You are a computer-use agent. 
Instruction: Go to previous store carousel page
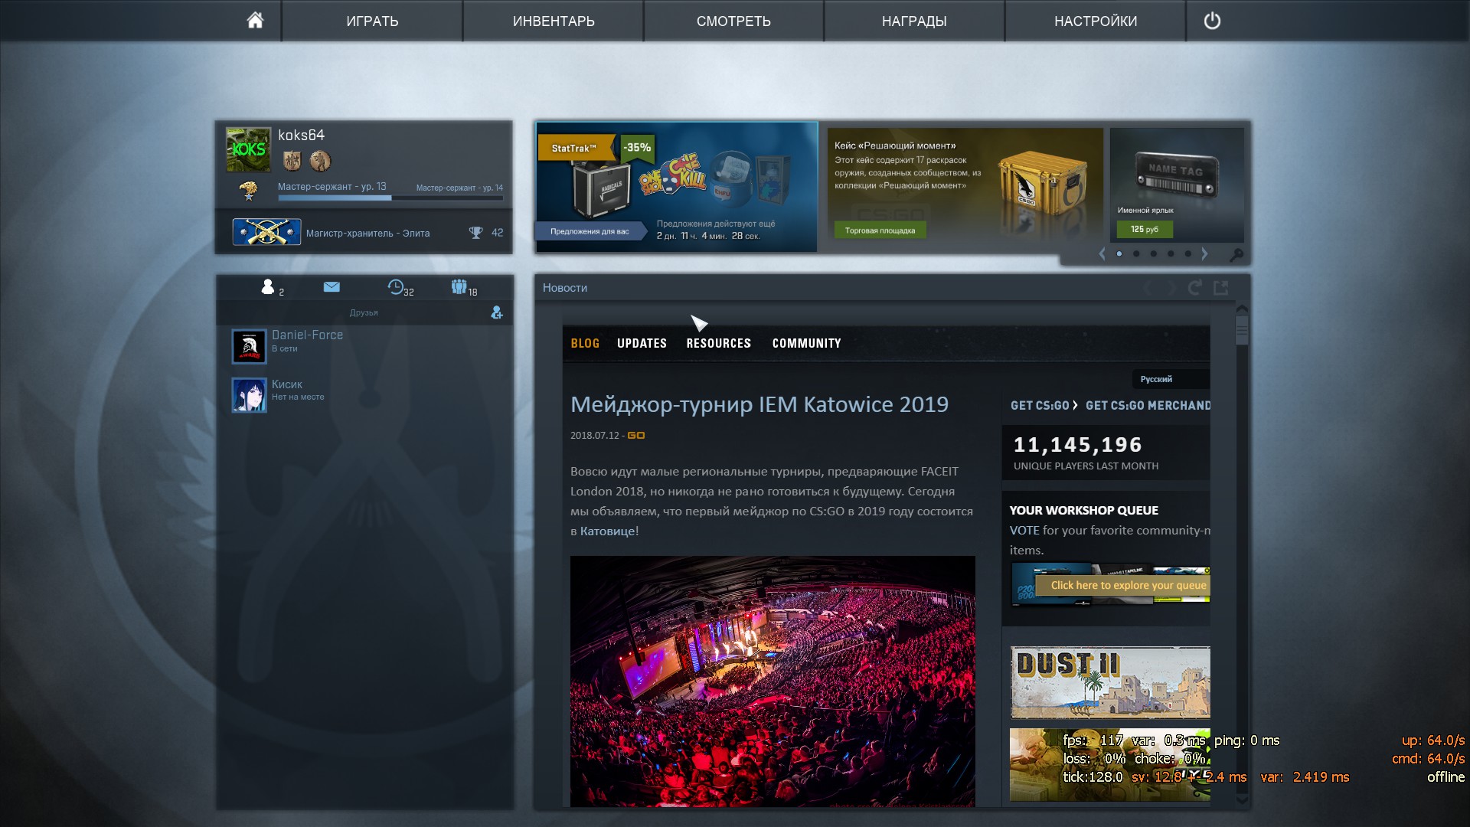coord(1102,253)
